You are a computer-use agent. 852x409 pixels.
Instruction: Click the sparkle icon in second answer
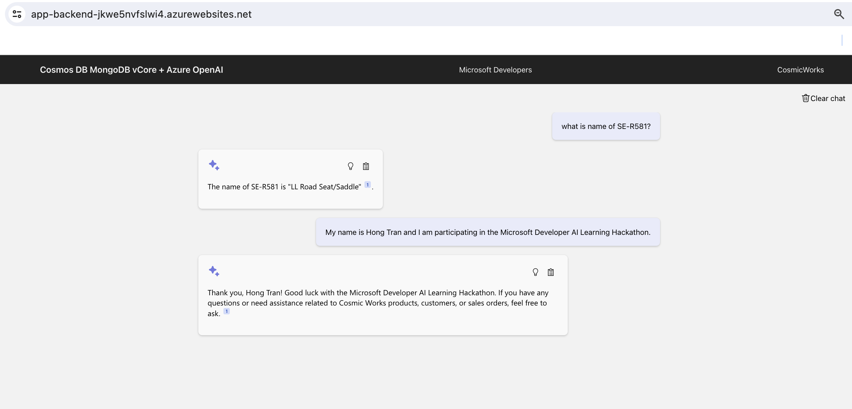[x=214, y=271]
